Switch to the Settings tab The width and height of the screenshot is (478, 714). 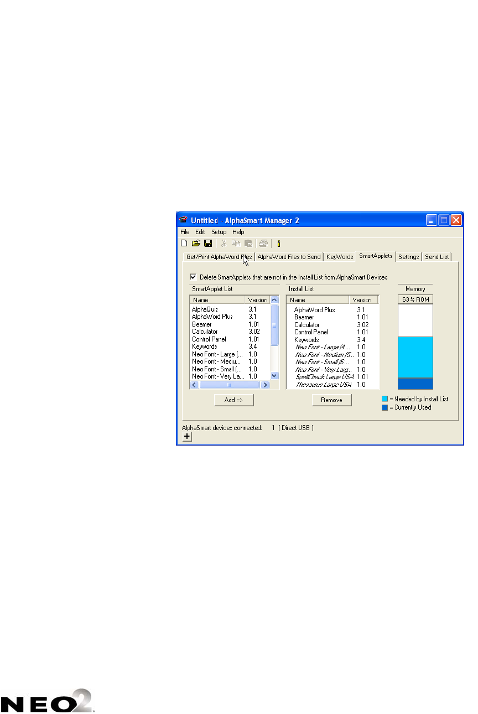[x=409, y=257]
